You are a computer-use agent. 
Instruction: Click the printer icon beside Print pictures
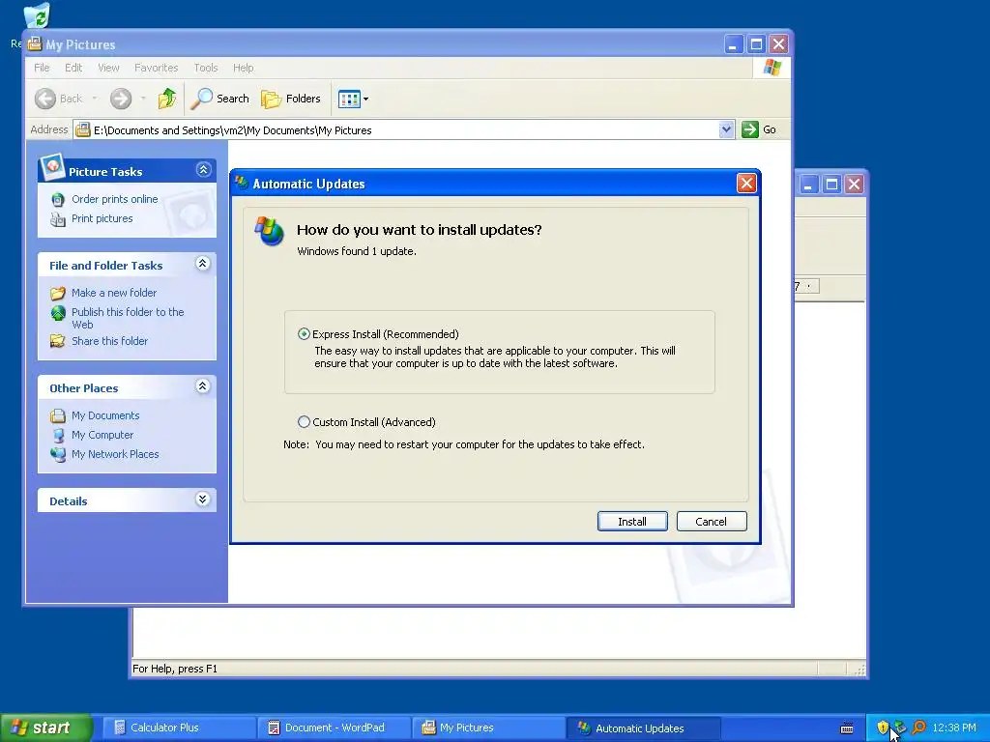point(57,219)
